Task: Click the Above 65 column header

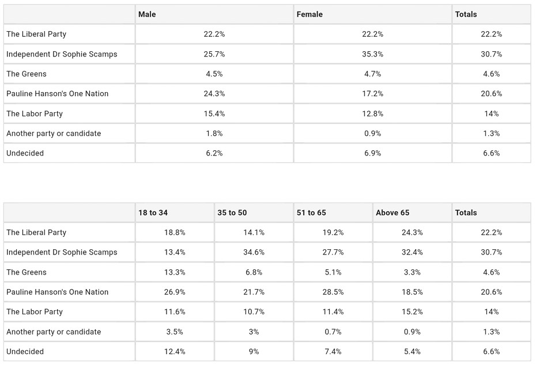Action: 392,212
